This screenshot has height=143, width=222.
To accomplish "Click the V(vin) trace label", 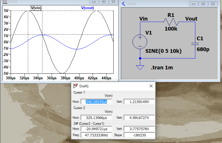I will point(36,8).
